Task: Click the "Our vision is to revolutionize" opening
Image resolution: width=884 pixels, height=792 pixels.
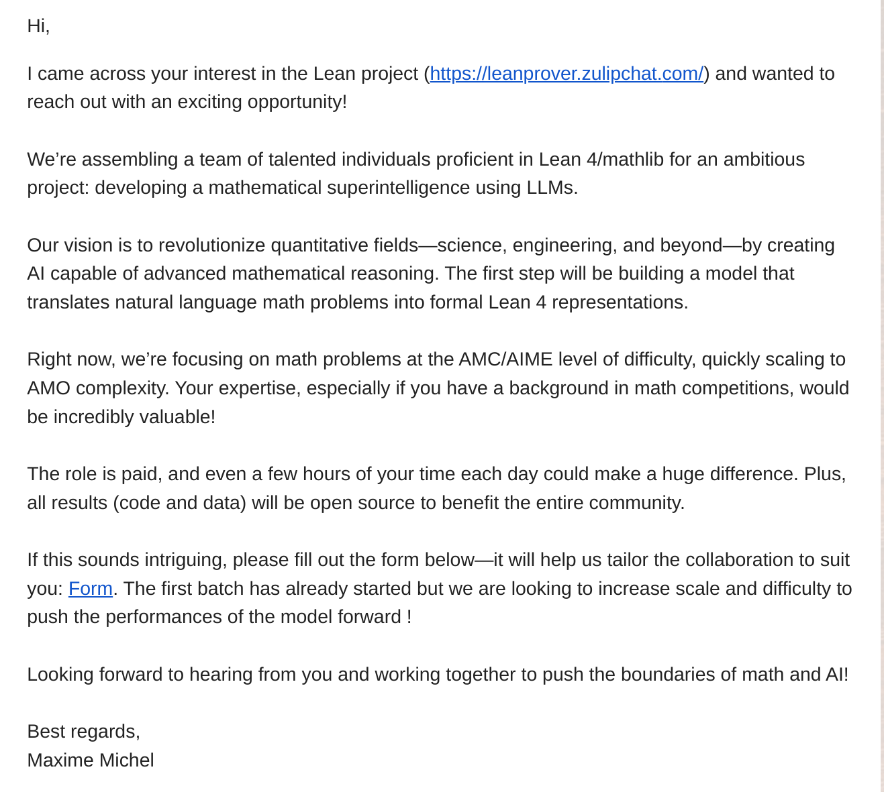Action: [x=146, y=245]
